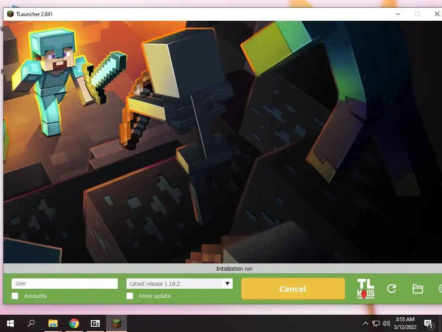
Task: Click the Initialization run progress bar
Action: (x=223, y=268)
